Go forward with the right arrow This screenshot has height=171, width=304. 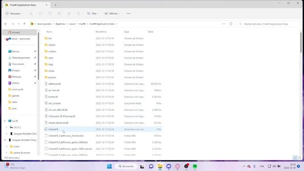coord(13,24)
